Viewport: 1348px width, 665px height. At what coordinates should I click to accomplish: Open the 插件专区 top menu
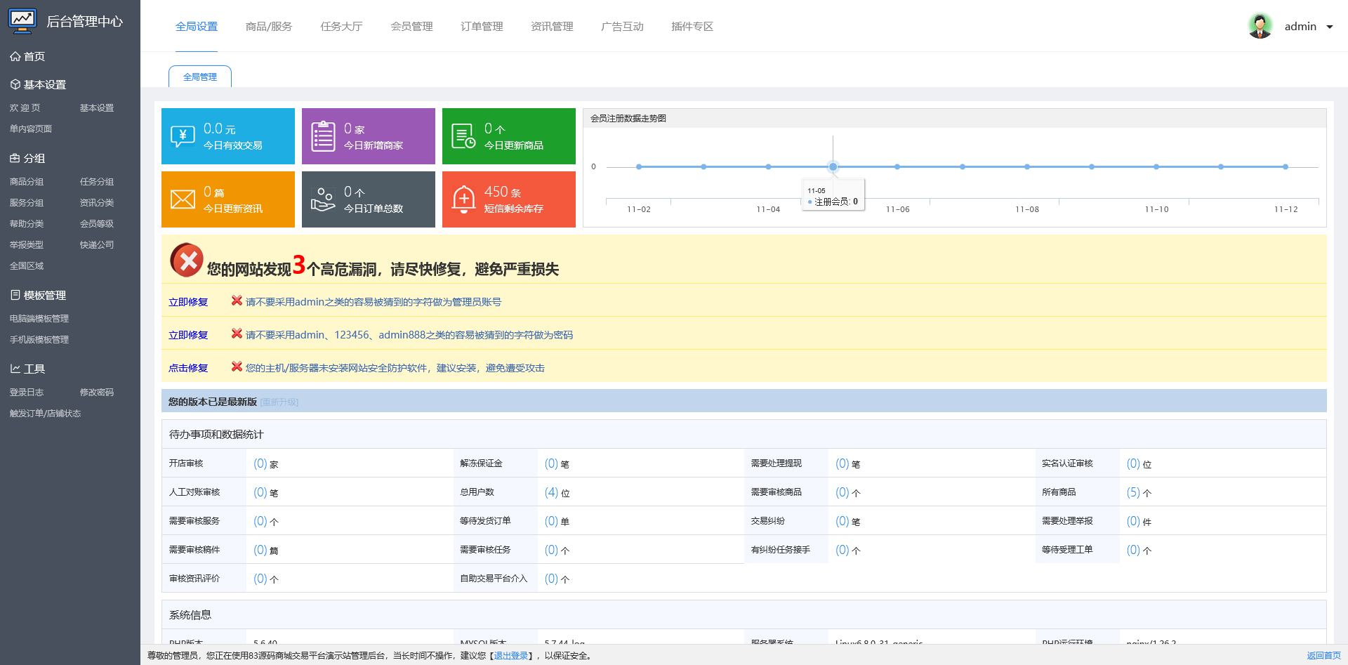coord(692,27)
